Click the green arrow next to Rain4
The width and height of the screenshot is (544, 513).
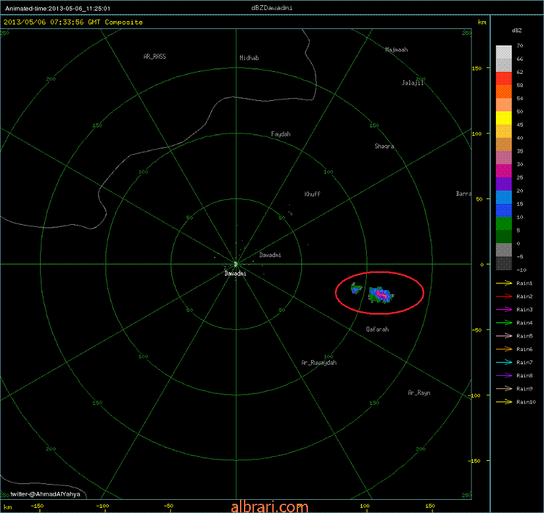[504, 322]
